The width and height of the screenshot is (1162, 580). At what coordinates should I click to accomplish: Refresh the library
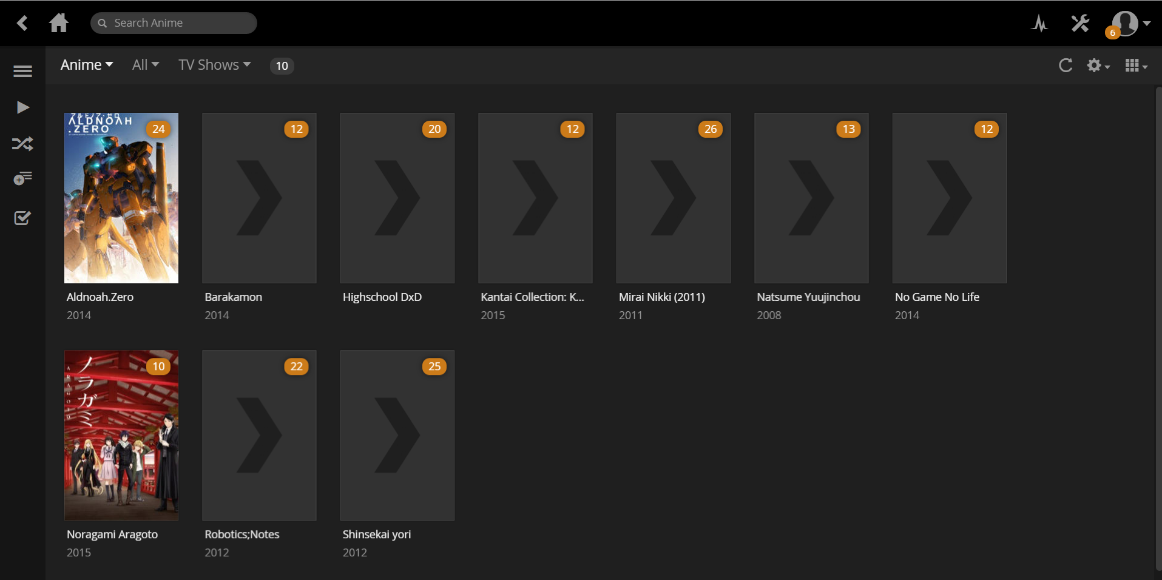point(1066,66)
